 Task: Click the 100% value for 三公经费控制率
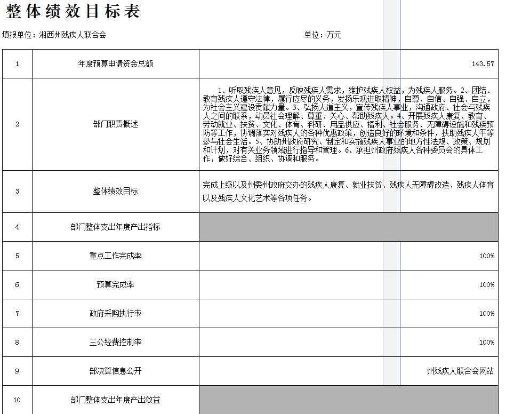[486, 343]
